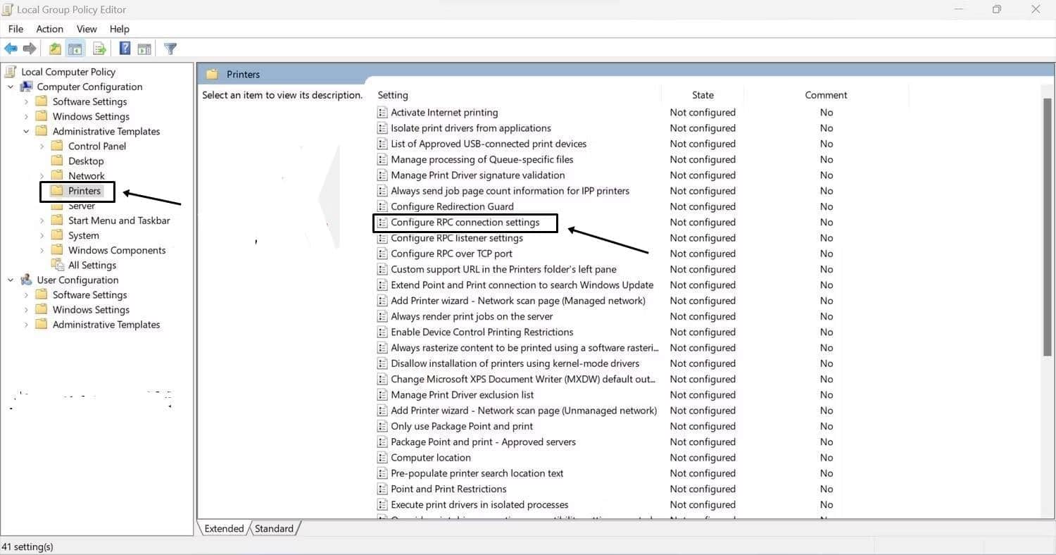Image resolution: width=1056 pixels, height=555 pixels.
Task: Select the All Settings tree item
Action: click(x=92, y=265)
